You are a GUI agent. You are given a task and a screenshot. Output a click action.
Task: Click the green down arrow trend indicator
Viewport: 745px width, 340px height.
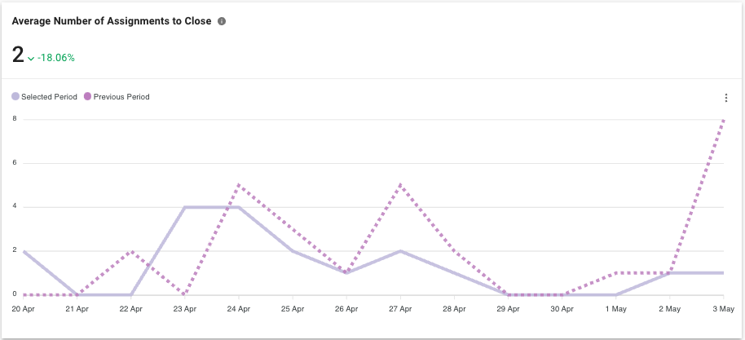coord(31,59)
